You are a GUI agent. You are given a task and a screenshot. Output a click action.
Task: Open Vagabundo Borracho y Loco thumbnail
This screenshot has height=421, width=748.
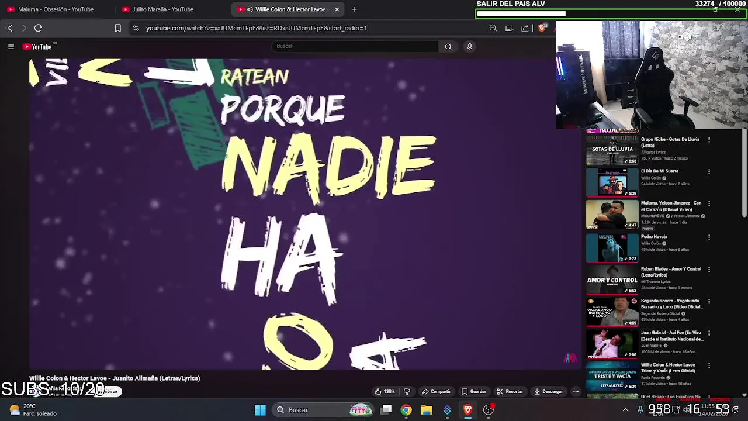tap(612, 312)
